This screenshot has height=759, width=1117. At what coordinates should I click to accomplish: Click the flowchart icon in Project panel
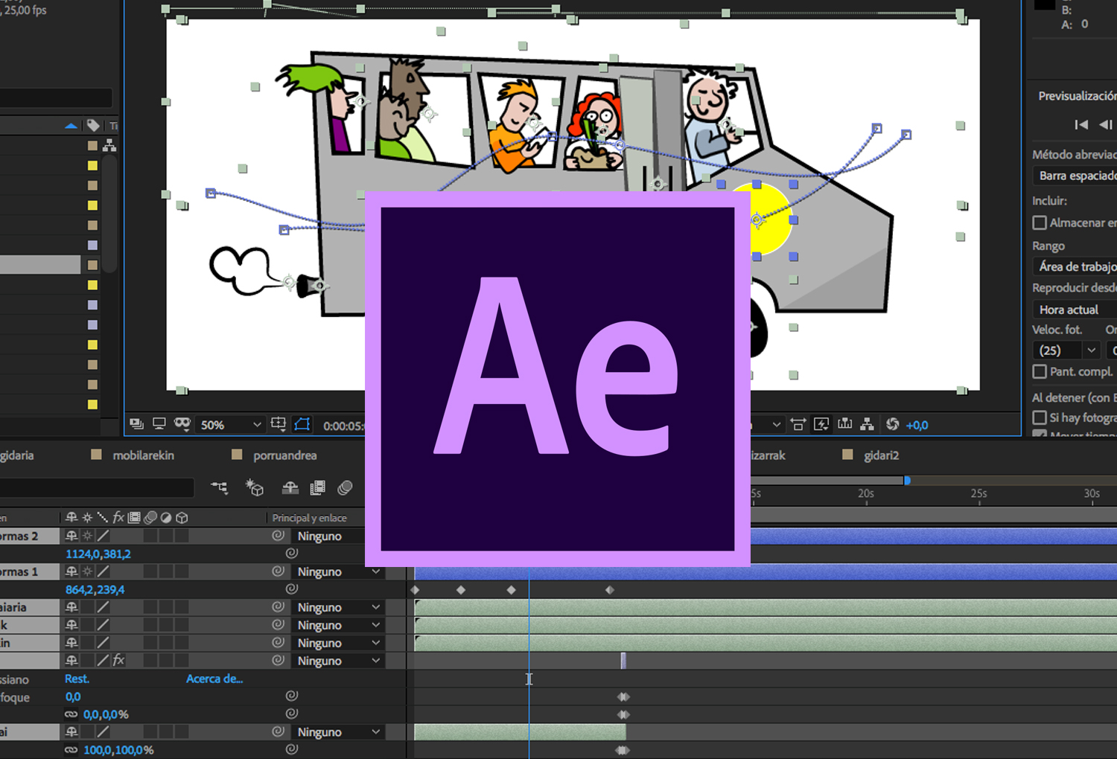click(109, 145)
